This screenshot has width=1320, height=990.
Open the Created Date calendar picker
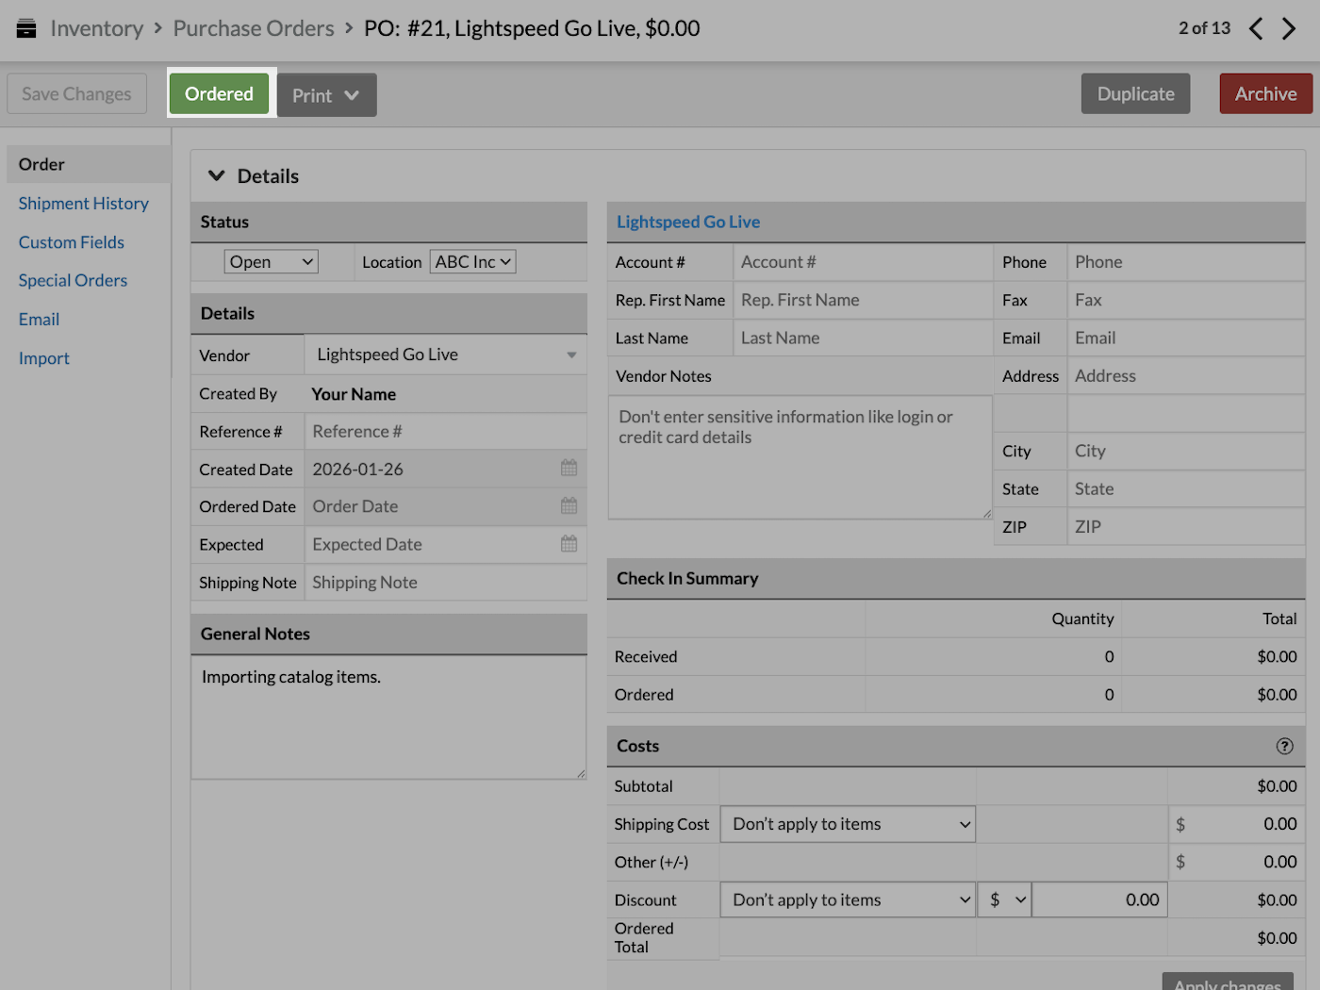[x=569, y=469]
